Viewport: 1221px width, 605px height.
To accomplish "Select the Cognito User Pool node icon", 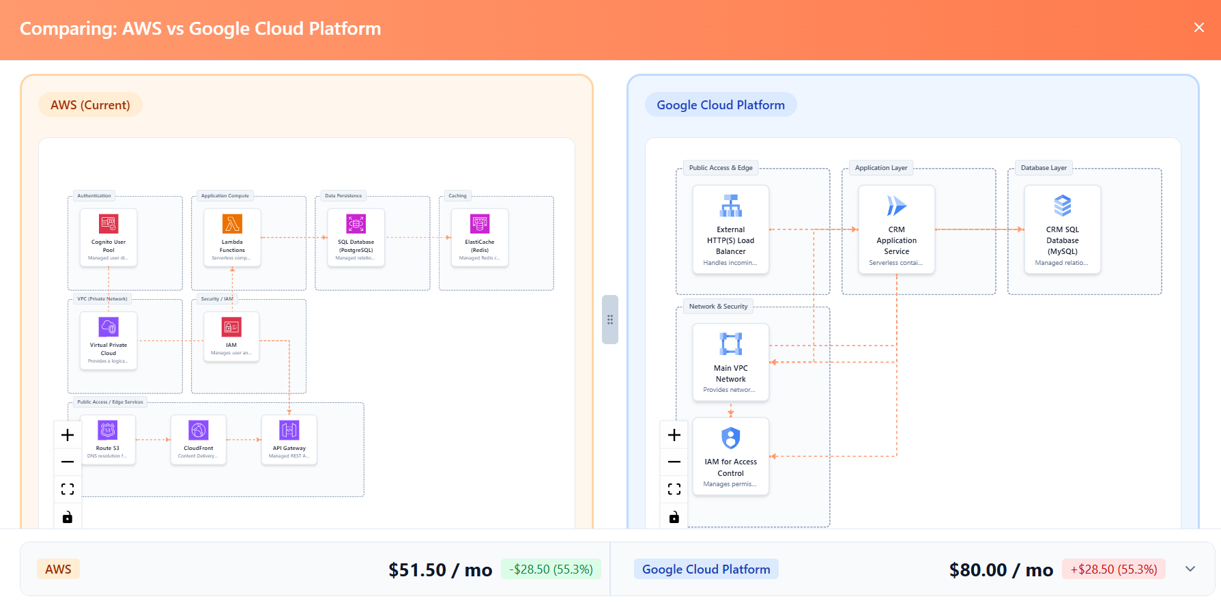I will pyautogui.click(x=109, y=224).
